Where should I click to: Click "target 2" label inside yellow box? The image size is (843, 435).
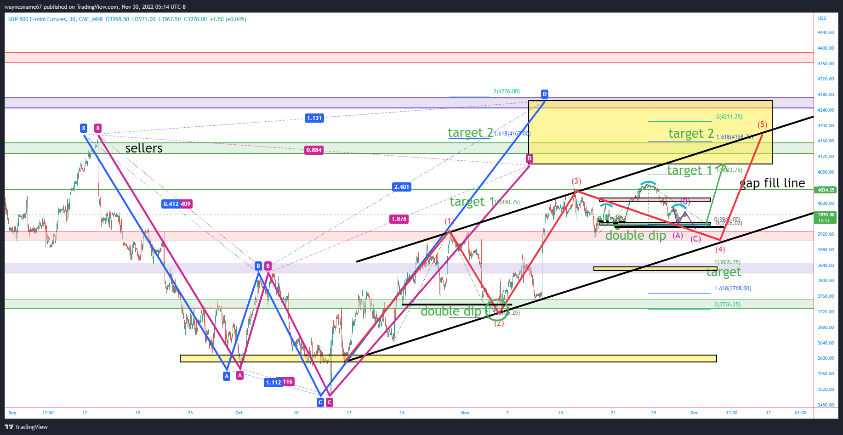[691, 134]
